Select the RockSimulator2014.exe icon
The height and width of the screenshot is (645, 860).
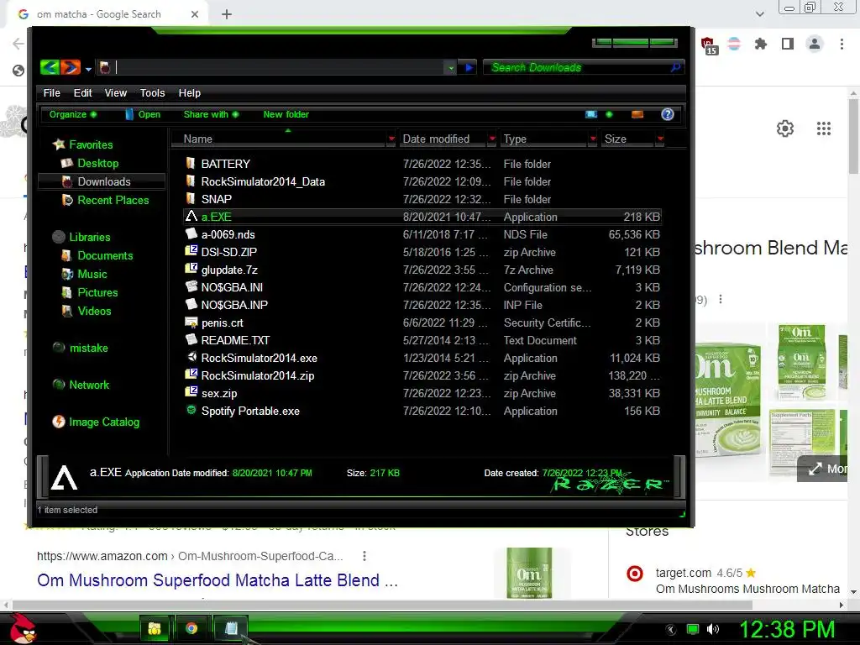[191, 357]
